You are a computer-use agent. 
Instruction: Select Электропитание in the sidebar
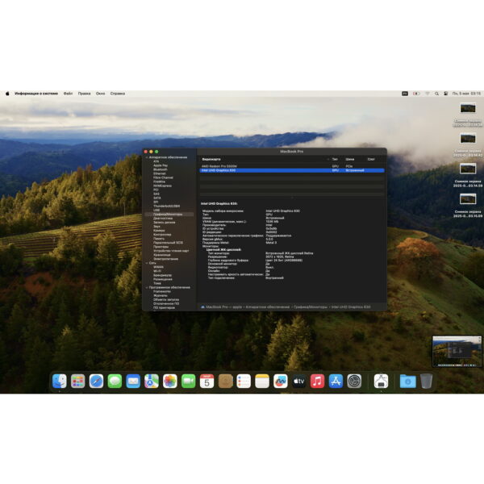(x=165, y=259)
